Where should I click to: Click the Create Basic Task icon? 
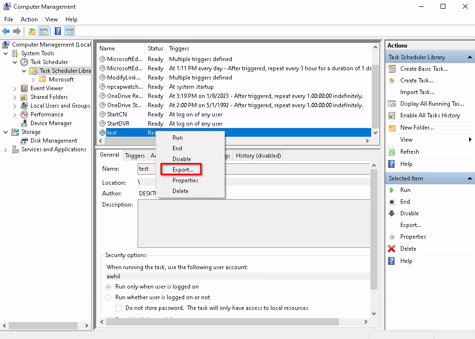tap(392, 69)
